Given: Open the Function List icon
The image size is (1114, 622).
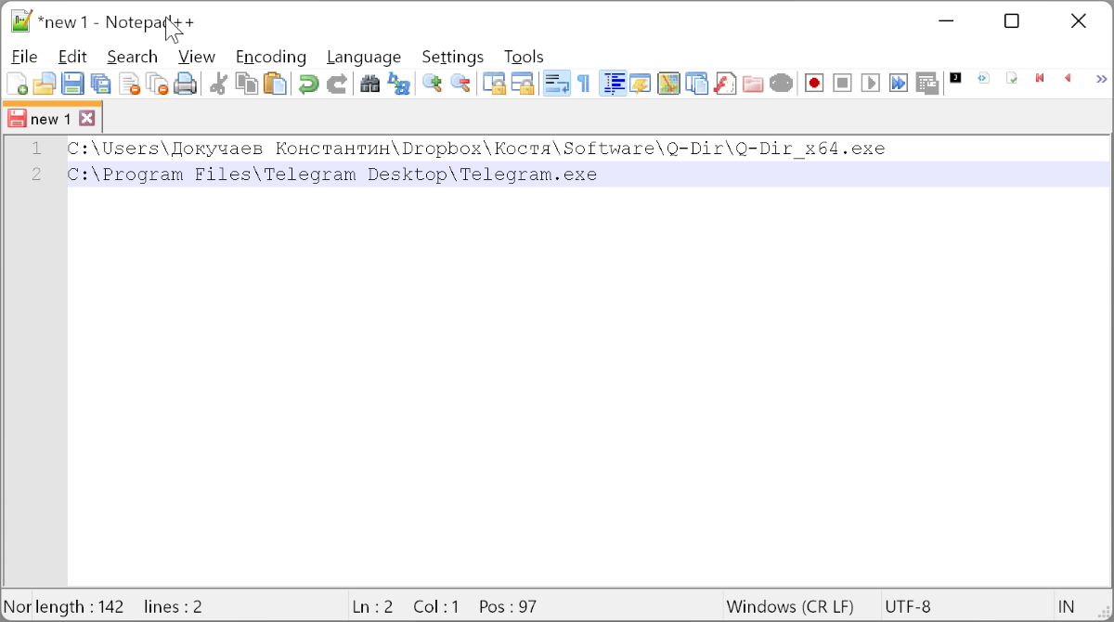Looking at the screenshot, I should [x=725, y=84].
